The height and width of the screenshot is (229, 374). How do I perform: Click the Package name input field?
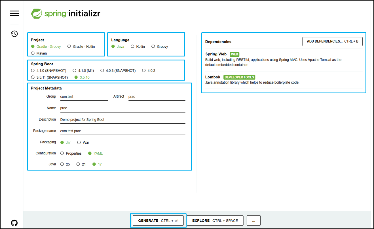point(123,131)
